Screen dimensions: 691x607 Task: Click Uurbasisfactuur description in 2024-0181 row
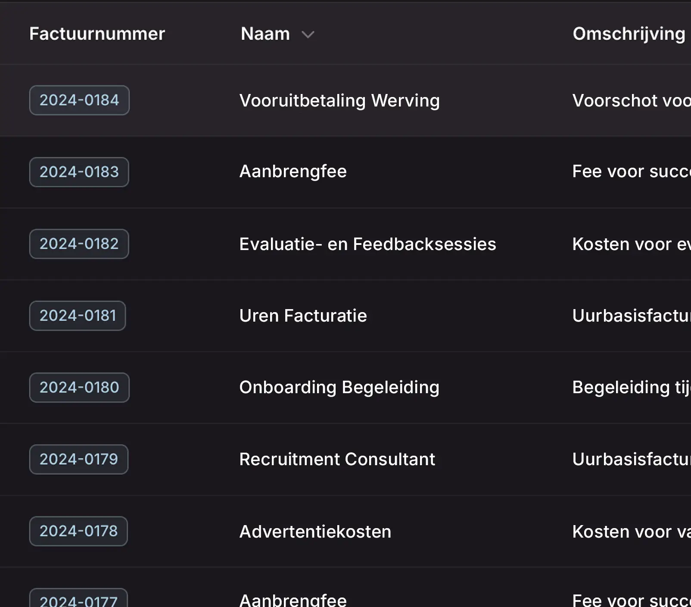pyautogui.click(x=632, y=316)
